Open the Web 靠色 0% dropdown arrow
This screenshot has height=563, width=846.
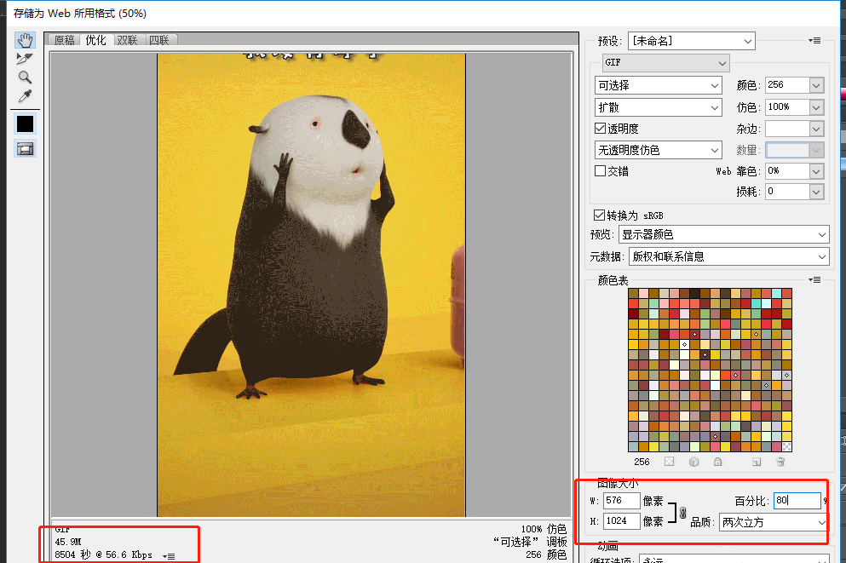[x=816, y=171]
